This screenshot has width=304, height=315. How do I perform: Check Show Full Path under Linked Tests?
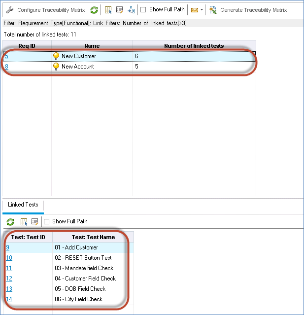[47, 222]
